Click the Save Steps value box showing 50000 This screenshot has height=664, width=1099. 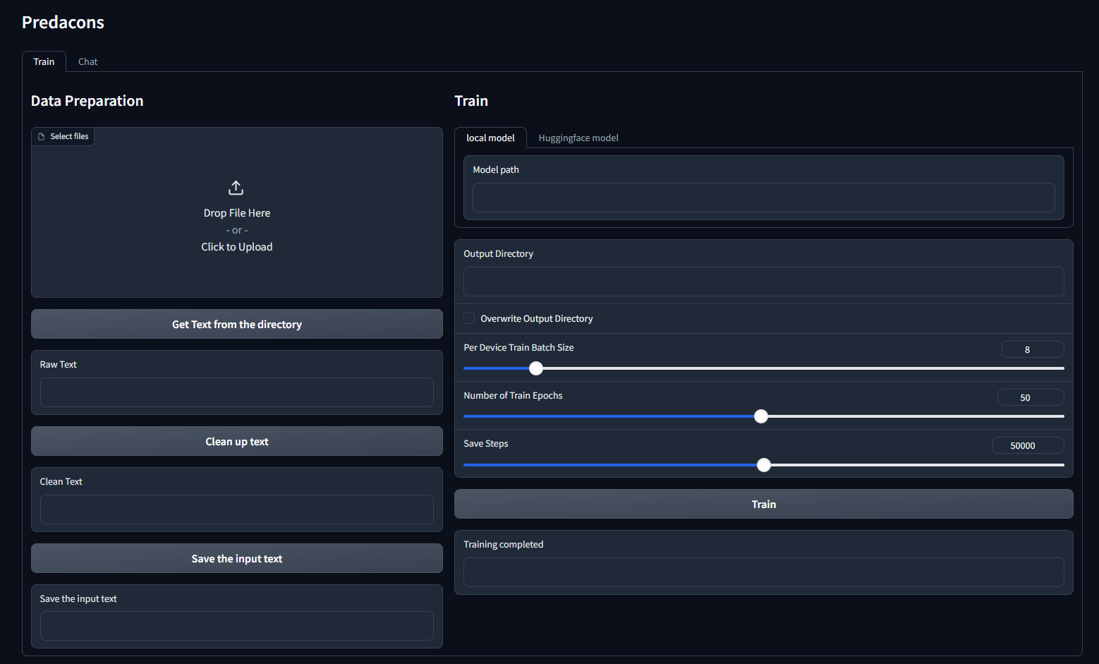[1028, 445]
